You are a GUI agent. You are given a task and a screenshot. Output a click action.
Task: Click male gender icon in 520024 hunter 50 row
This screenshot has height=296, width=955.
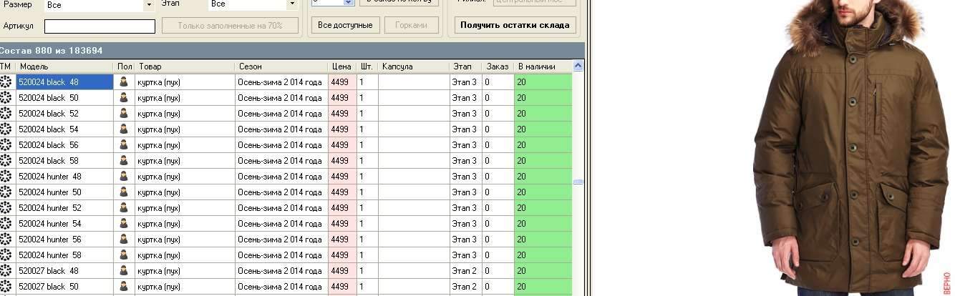124,192
